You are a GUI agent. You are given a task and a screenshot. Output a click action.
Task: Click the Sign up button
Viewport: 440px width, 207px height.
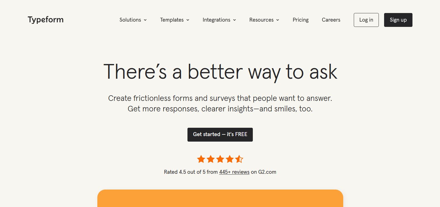point(398,20)
